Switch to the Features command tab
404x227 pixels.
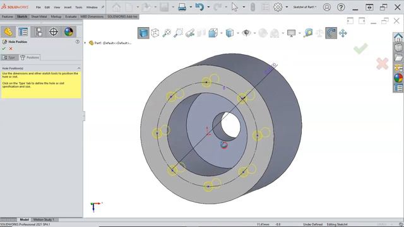tap(8, 17)
